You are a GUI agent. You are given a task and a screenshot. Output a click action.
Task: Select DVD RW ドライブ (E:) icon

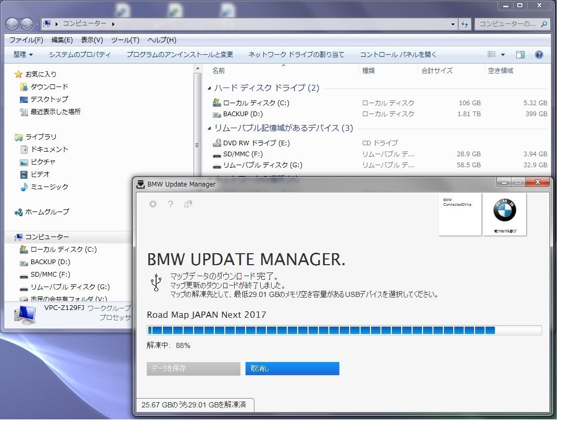pos(218,144)
